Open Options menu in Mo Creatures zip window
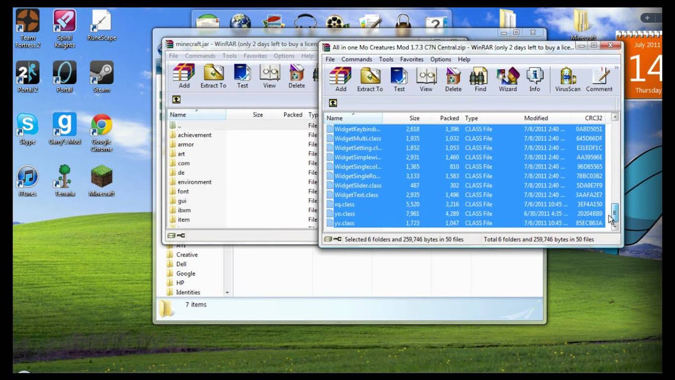Image resolution: width=675 pixels, height=380 pixels. (441, 59)
